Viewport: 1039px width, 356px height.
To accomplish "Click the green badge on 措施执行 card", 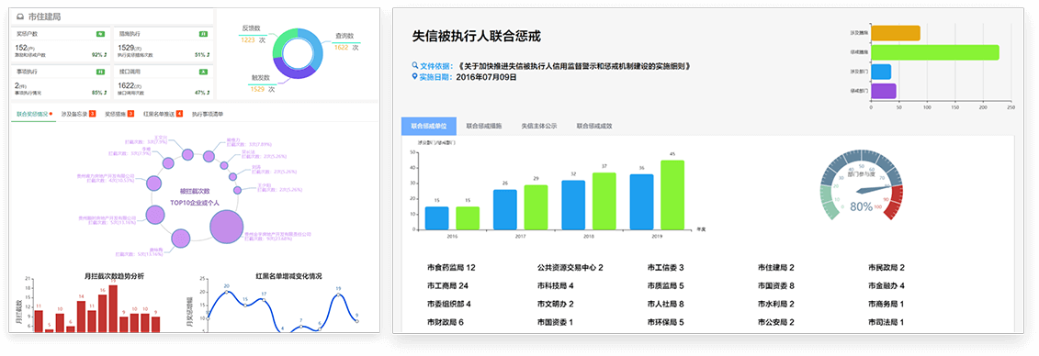I will point(203,33).
